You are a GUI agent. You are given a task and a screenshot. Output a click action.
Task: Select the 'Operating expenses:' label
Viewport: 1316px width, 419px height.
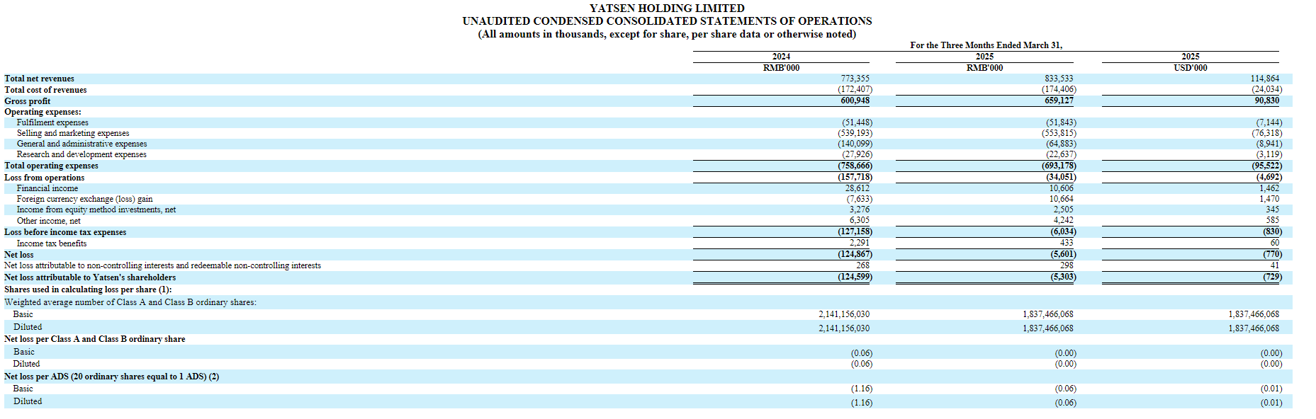click(x=43, y=112)
